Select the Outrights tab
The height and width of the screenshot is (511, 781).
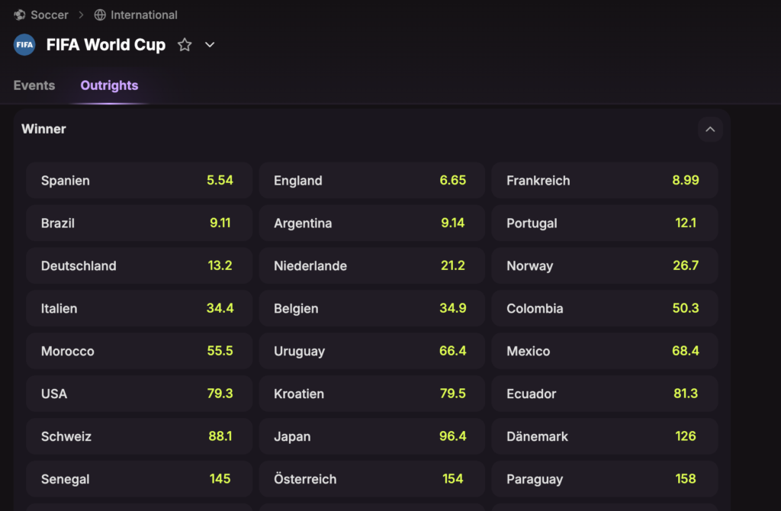click(x=109, y=85)
